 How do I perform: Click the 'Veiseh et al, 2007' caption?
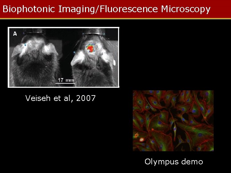coord(60,98)
